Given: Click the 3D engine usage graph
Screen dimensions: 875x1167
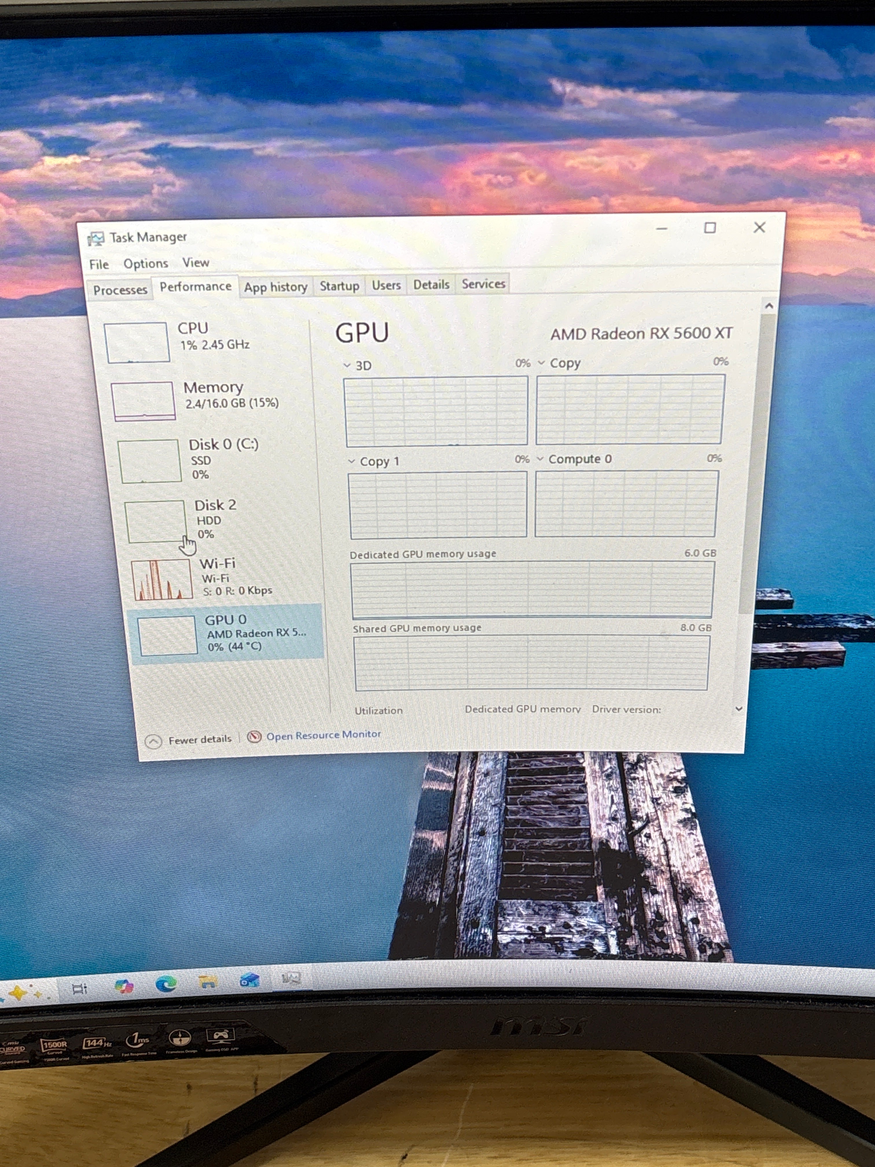Looking at the screenshot, I should (x=436, y=412).
